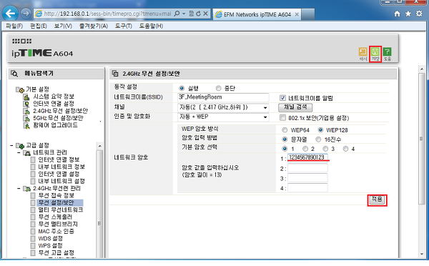Click the 인터넷 연결 설정 icon in basic settings
The image size is (429, 266).
[x=26, y=104]
